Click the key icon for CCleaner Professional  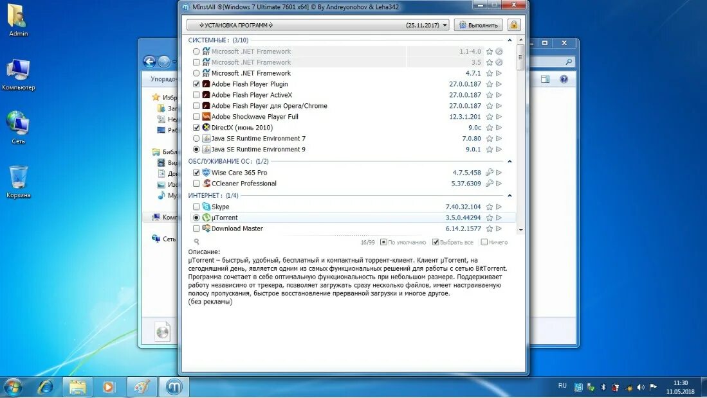tap(489, 184)
